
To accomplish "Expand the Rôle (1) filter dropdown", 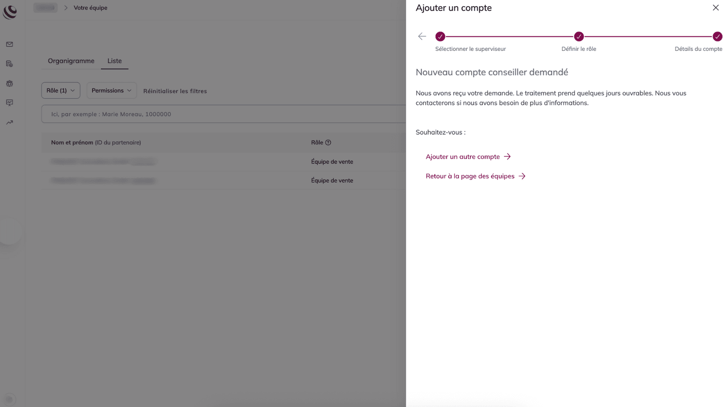I will pos(60,90).
